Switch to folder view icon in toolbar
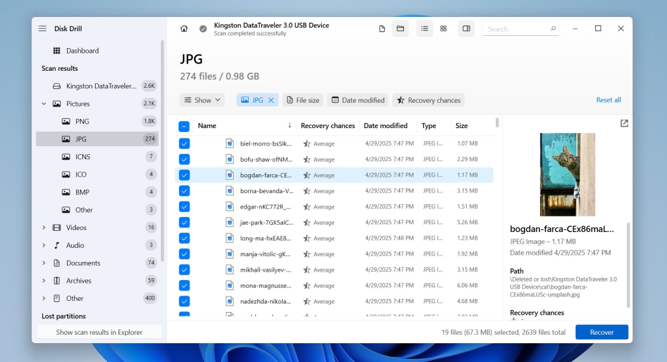Viewport: 667px width, 362px height. (401, 29)
